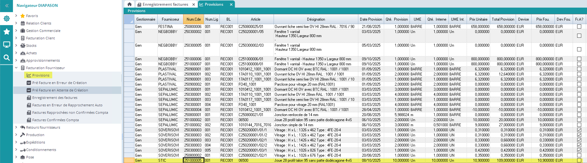This screenshot has width=587, height=163.
Task: Click the grid select-all corner icon
Action: (x=129, y=19)
